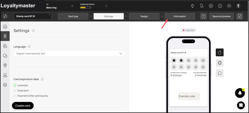
Task: Select the Unlimited expiration option
Action: (x=15, y=85)
